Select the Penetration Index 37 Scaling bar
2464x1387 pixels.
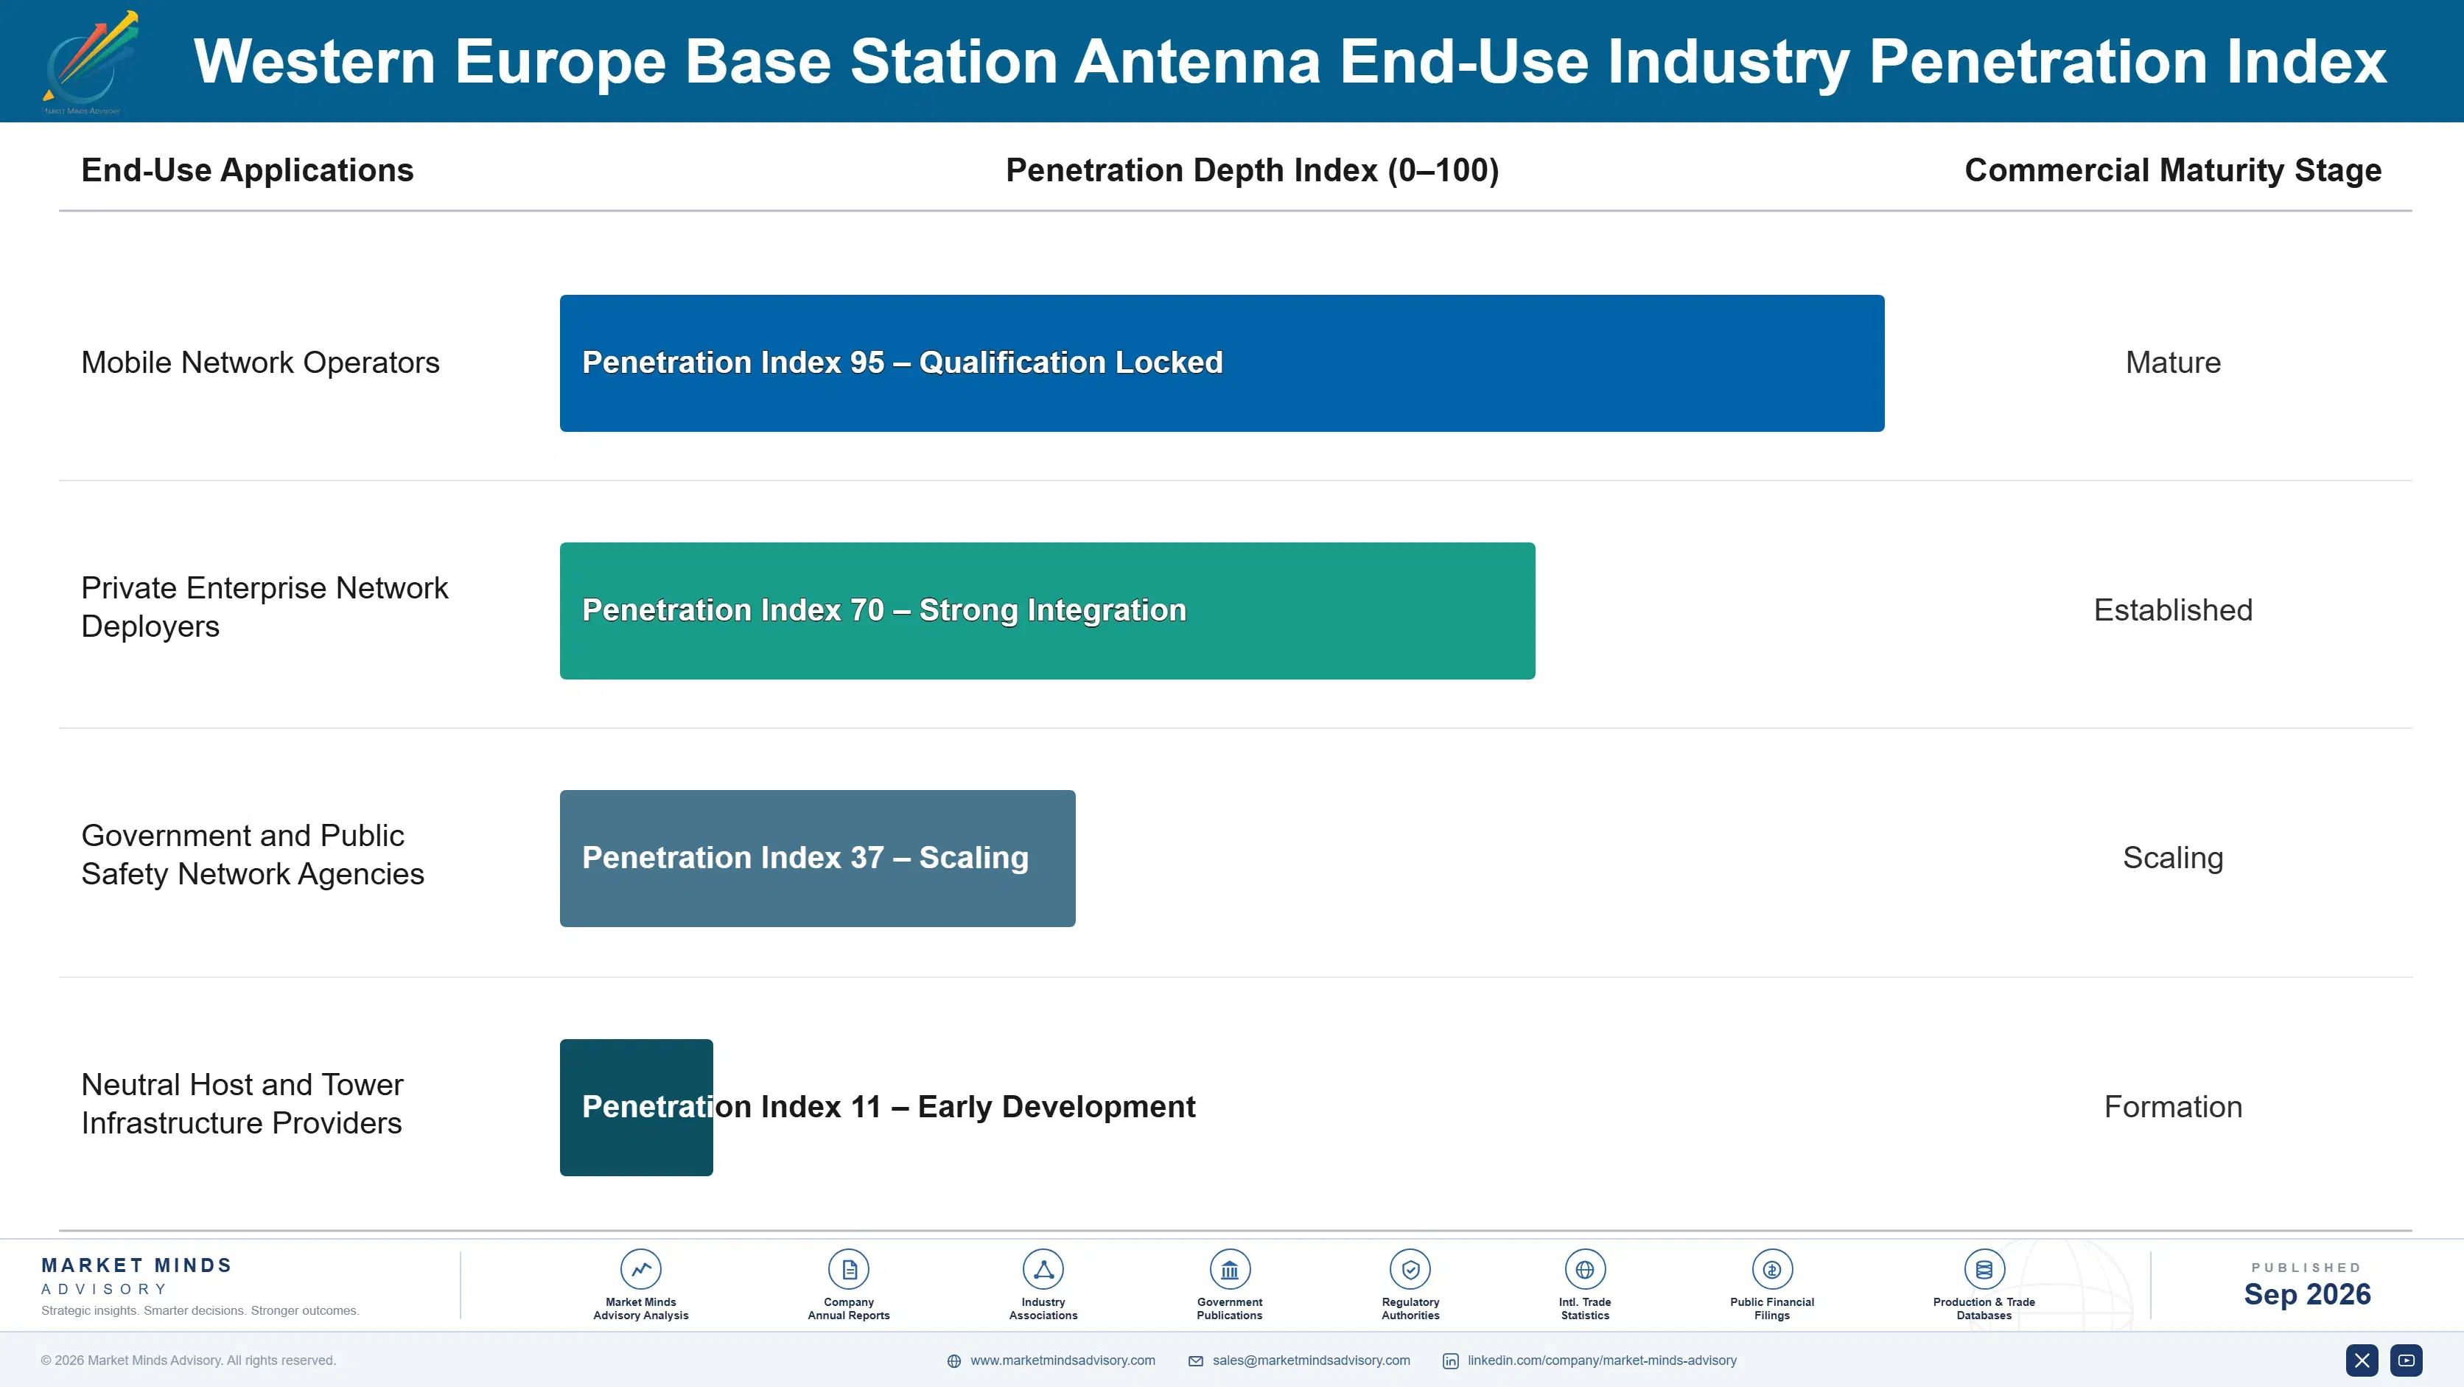[817, 858]
